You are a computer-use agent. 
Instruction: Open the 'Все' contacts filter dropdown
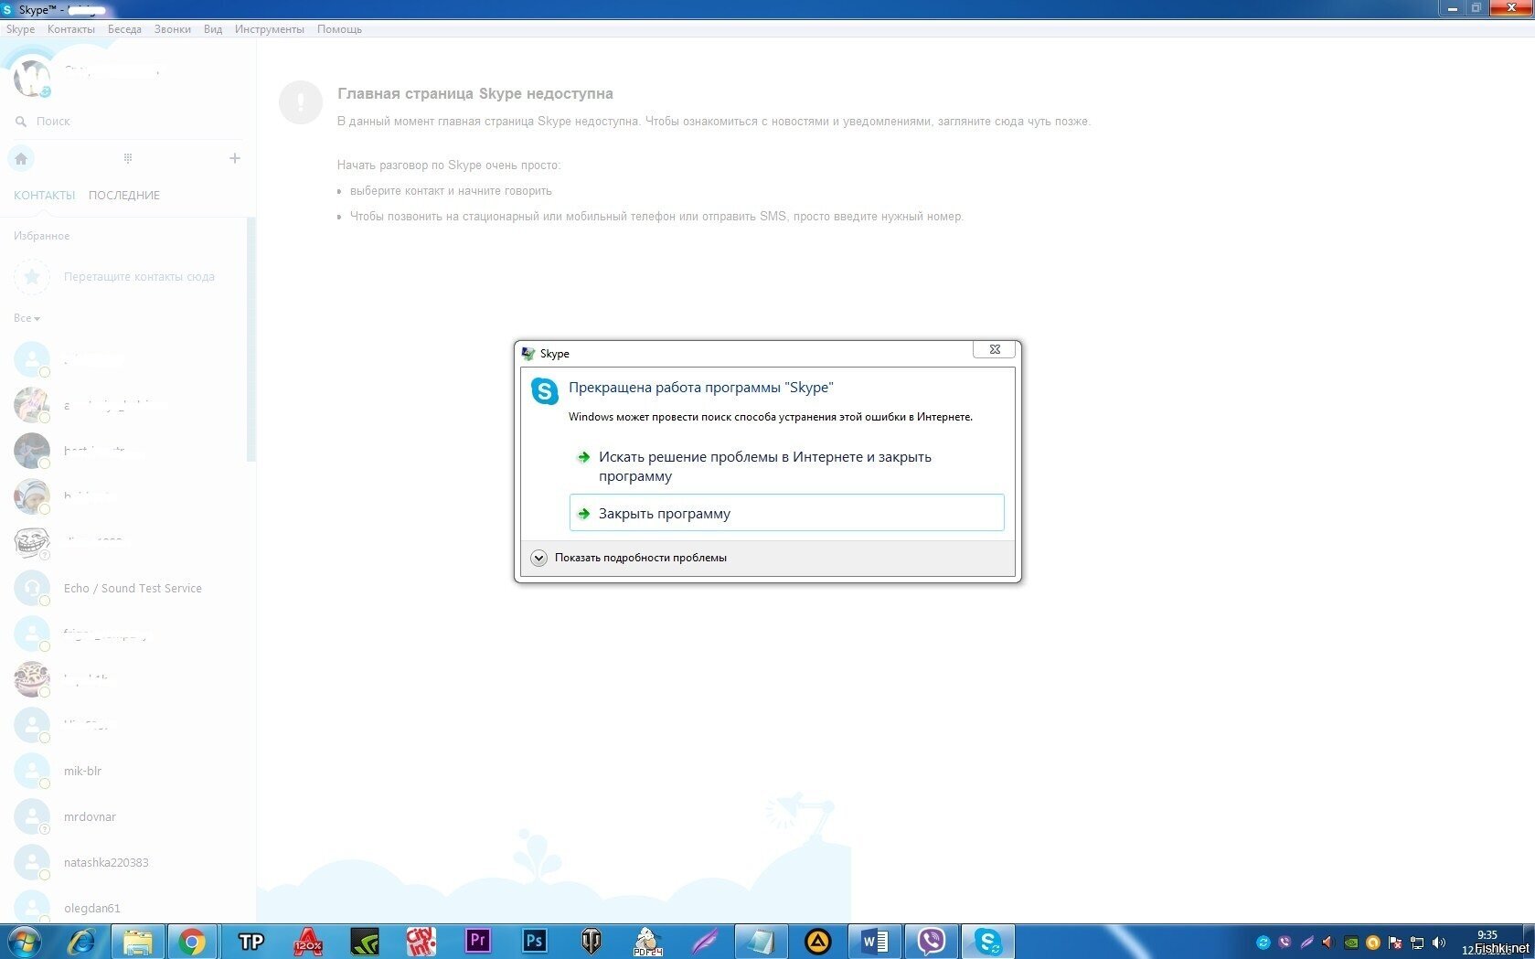(x=27, y=318)
